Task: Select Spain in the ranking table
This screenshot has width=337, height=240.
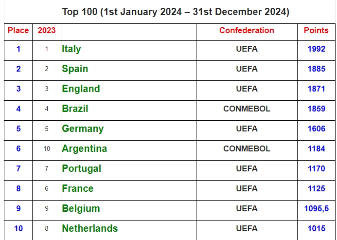Action: [75, 69]
